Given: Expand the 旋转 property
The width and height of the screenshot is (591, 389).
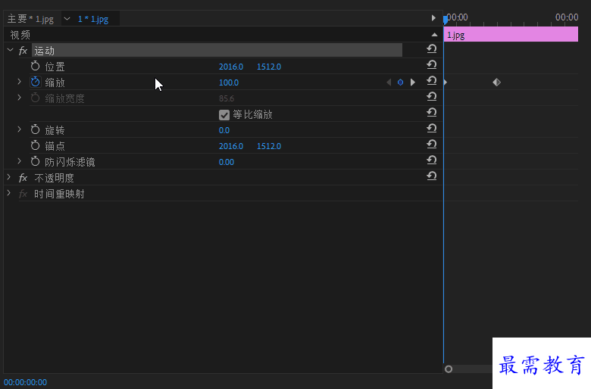Looking at the screenshot, I should pyautogui.click(x=19, y=129).
